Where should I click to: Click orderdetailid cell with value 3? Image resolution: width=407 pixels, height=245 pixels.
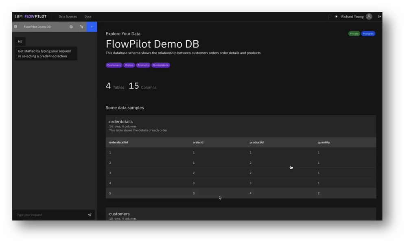[110, 173]
